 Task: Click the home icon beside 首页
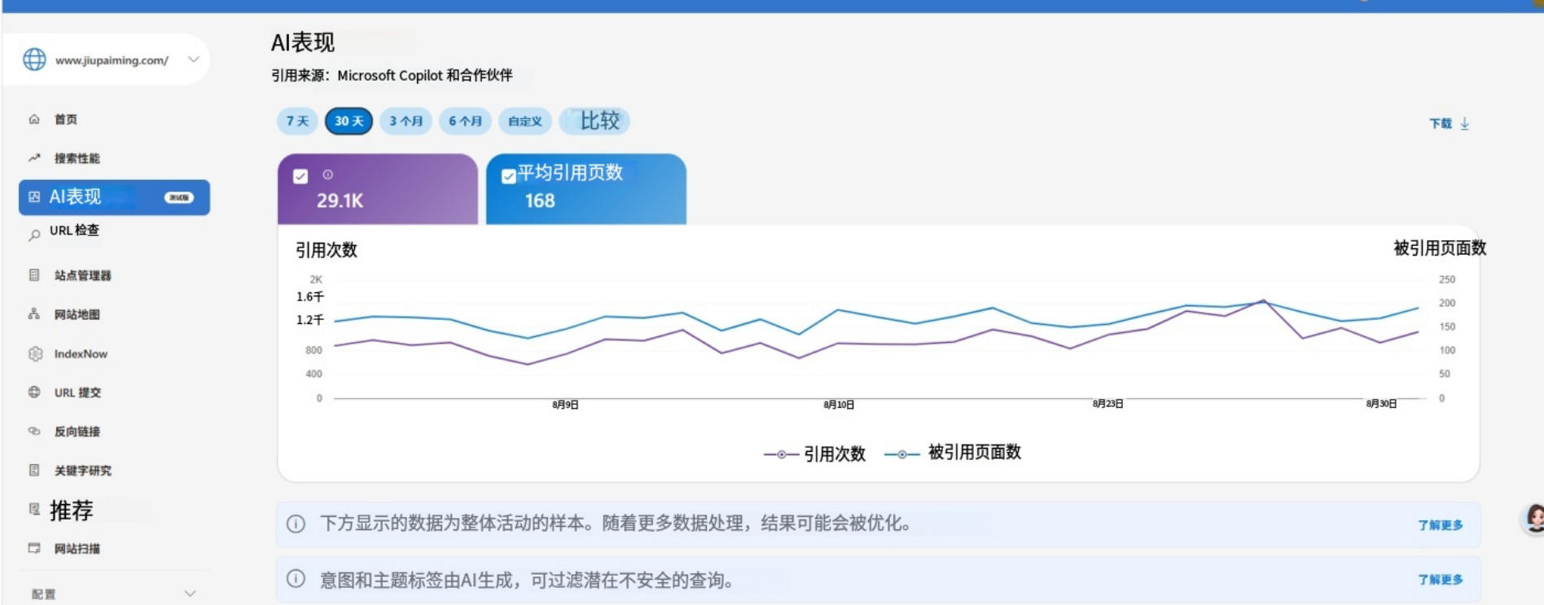(x=34, y=119)
